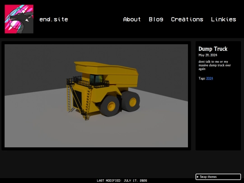Image resolution: width=244 pixels, height=183 pixels.
Task: Click the dump truck description text
Action: 215,65
